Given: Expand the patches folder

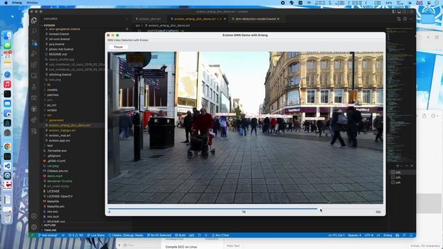Looking at the screenshot, I should [53, 95].
